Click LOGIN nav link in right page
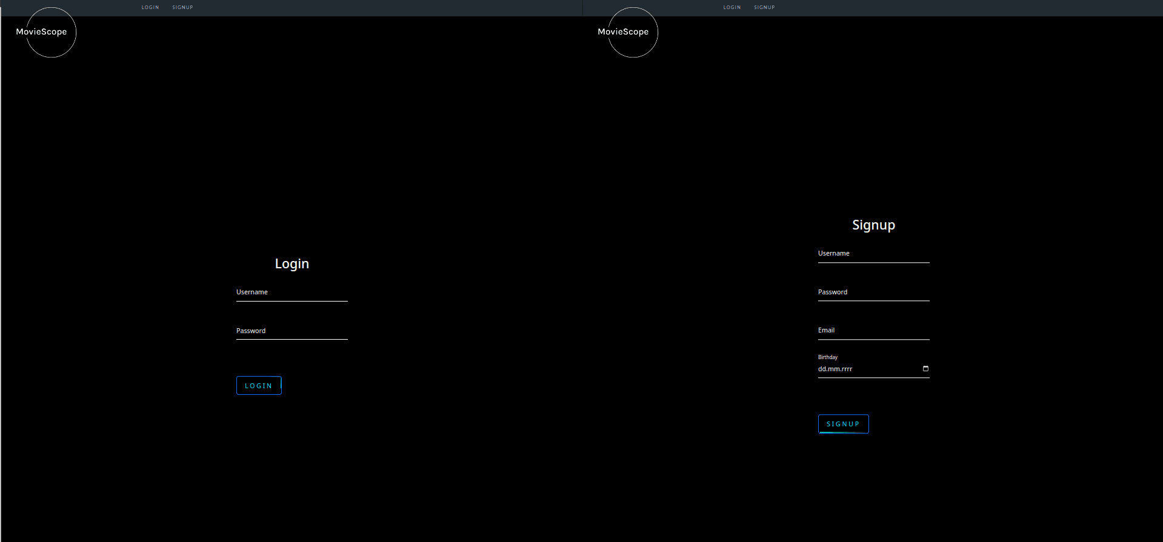 (732, 7)
